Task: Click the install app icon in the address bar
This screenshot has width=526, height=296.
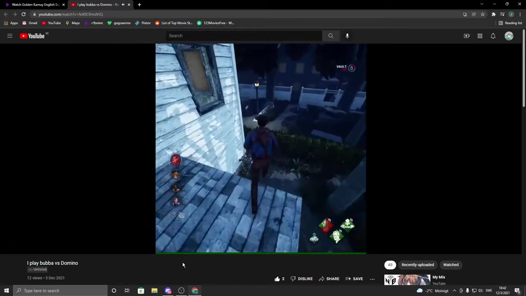Action: 465,14
